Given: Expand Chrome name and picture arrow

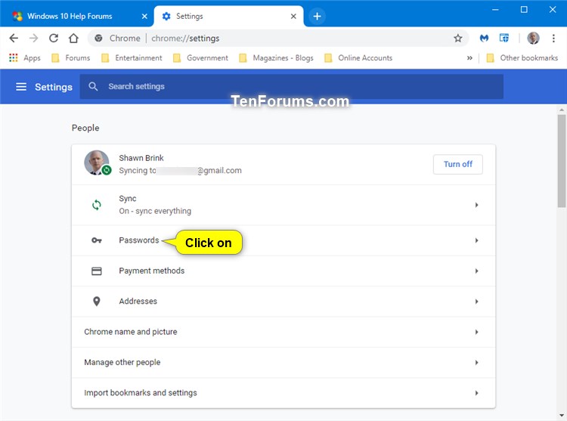Looking at the screenshot, I should 476,332.
